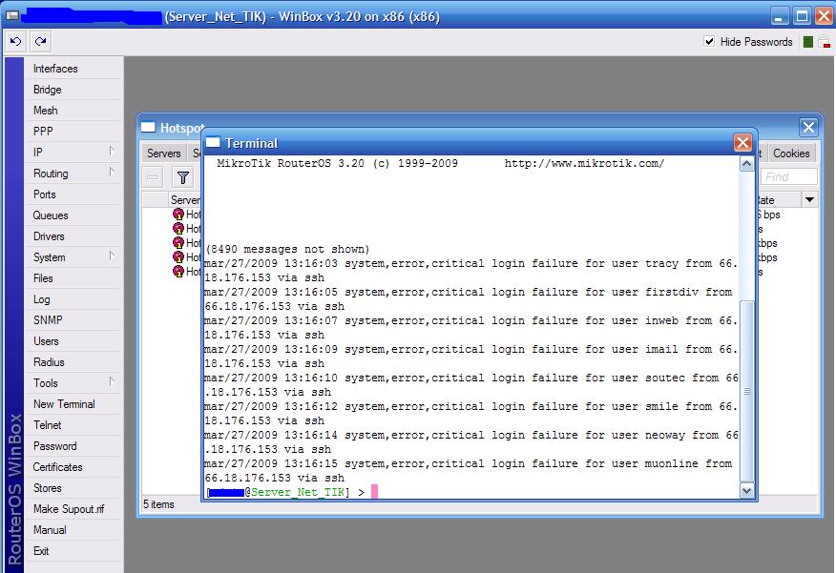The width and height of the screenshot is (836, 573).
Task: Open the Log window
Action: (42, 299)
